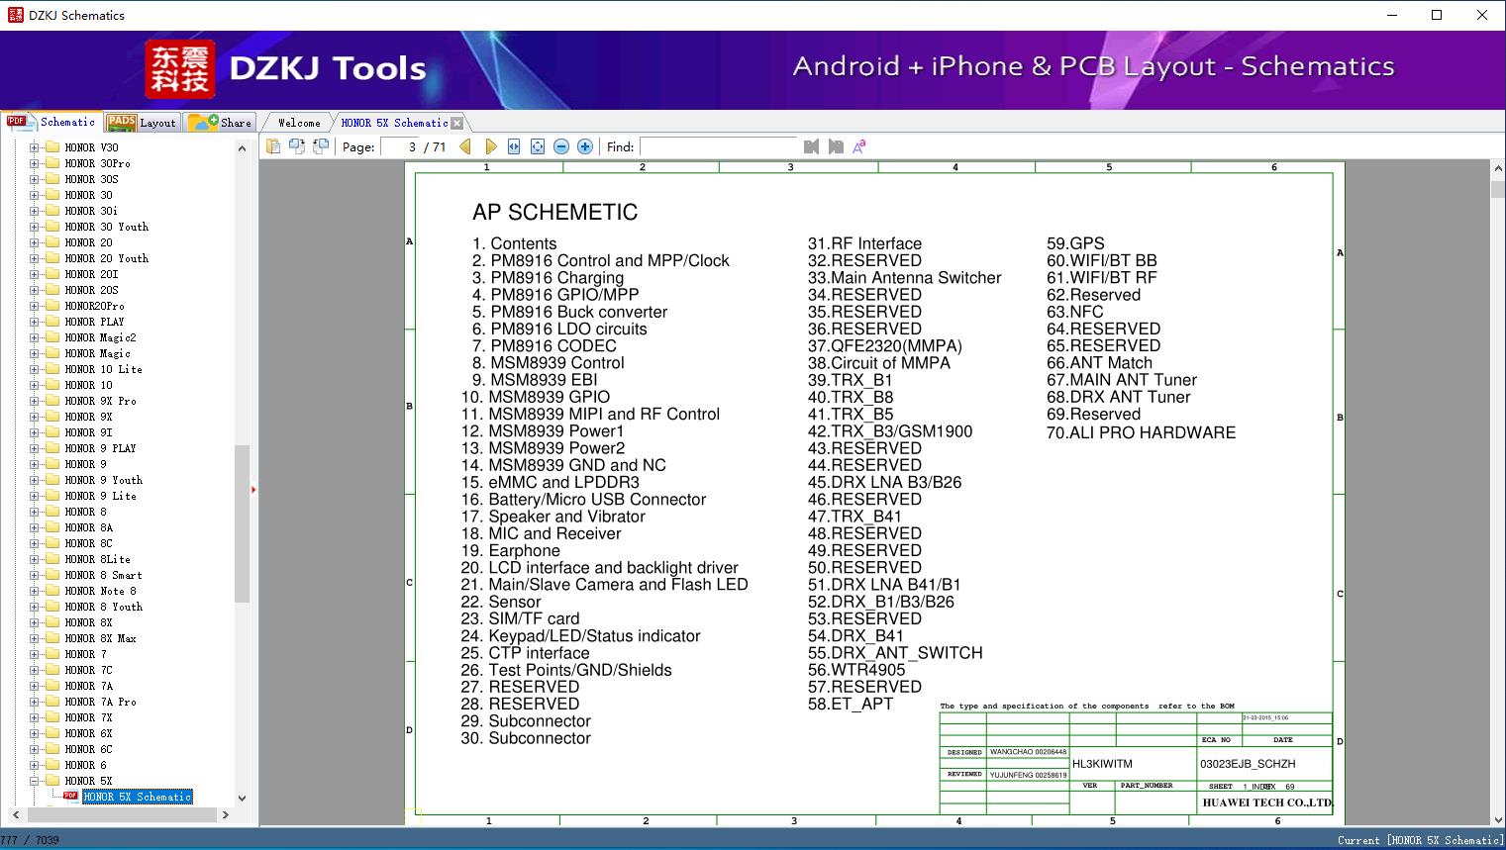Click the Find search box
Viewport: 1506px width, 850px height.
(719, 146)
